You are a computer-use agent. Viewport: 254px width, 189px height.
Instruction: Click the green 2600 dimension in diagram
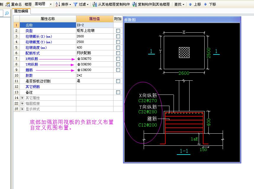click(184, 73)
